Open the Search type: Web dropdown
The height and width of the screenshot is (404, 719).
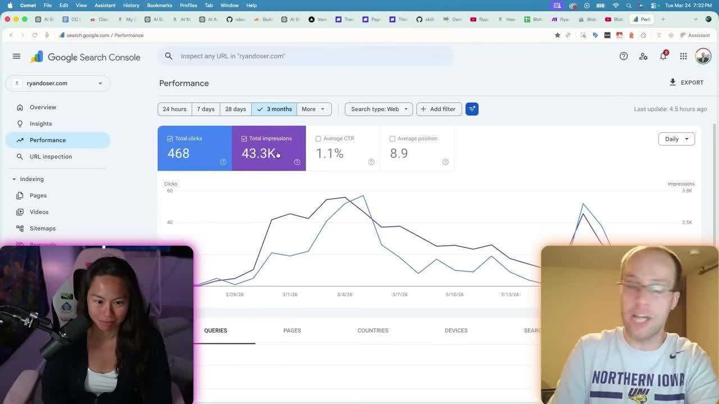(379, 109)
